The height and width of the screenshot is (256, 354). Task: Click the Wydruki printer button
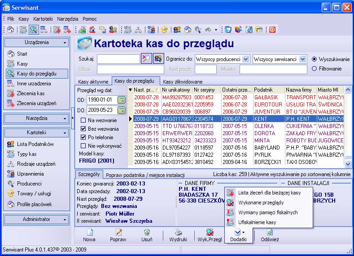[x=179, y=235]
